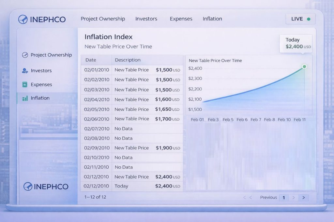Screen dimensions: 334x222
Task: Click the Description column header
Action: click(128, 60)
